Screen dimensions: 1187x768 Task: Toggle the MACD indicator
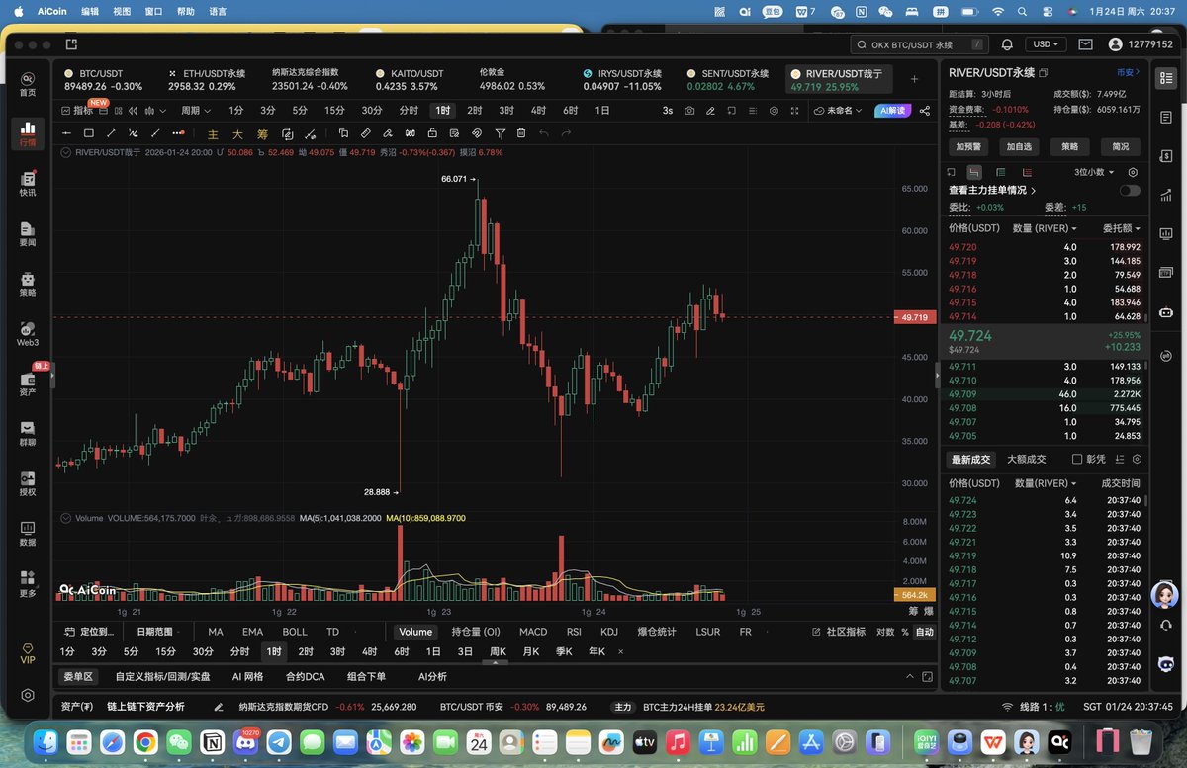tap(533, 632)
